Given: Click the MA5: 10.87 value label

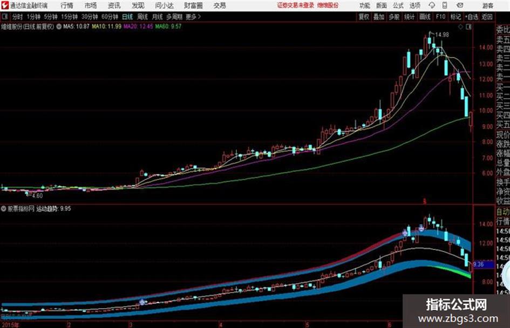Looking at the screenshot, I should [x=76, y=26].
